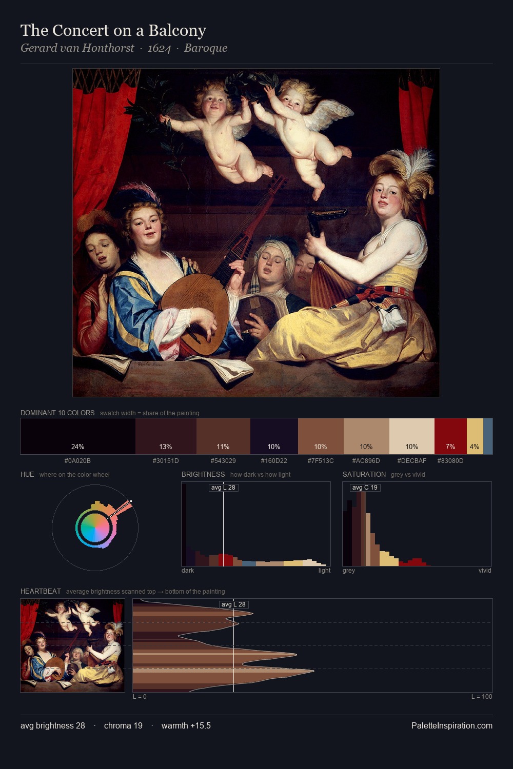Image resolution: width=513 pixels, height=769 pixels.
Task: Click the grey axis label under Saturation
Action: [x=349, y=571]
